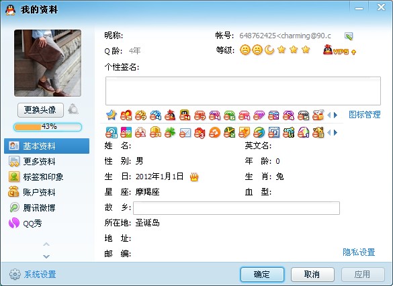Click the sidebar up chevron

46,244
